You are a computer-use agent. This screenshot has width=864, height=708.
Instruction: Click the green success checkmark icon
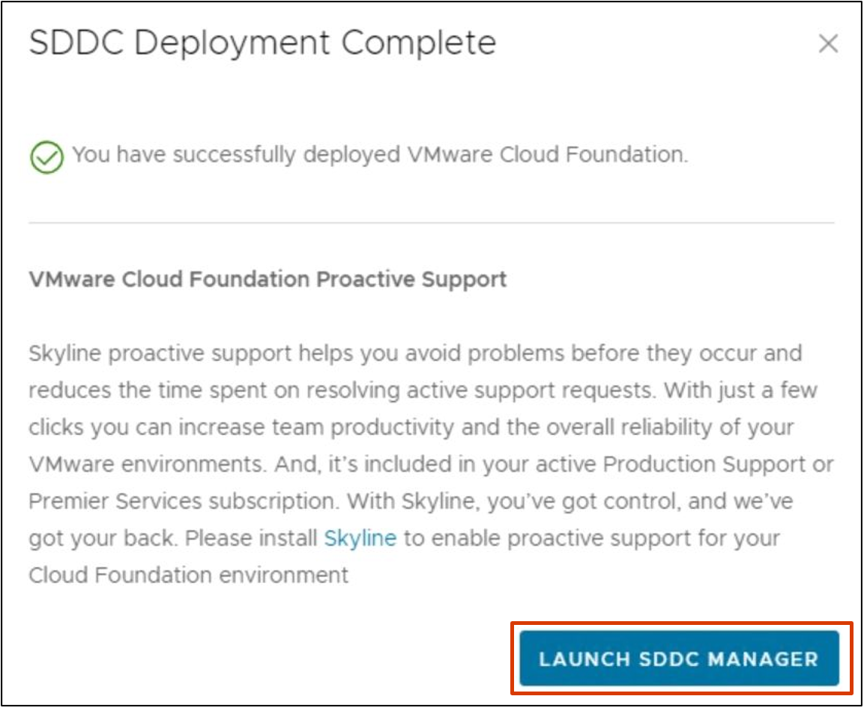pos(47,157)
